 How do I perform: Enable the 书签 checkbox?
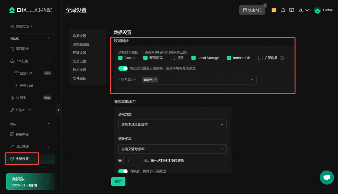(173, 58)
